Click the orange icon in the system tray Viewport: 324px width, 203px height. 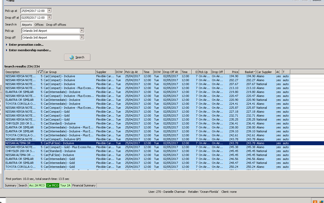(315, 202)
